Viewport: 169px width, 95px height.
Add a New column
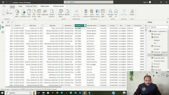(97, 13)
